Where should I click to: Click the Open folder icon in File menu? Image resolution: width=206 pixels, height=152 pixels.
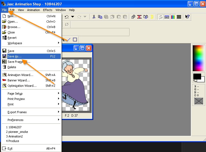click(4, 21)
